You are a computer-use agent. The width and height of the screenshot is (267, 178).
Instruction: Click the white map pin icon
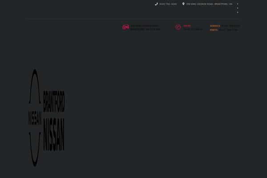tap(183, 4)
